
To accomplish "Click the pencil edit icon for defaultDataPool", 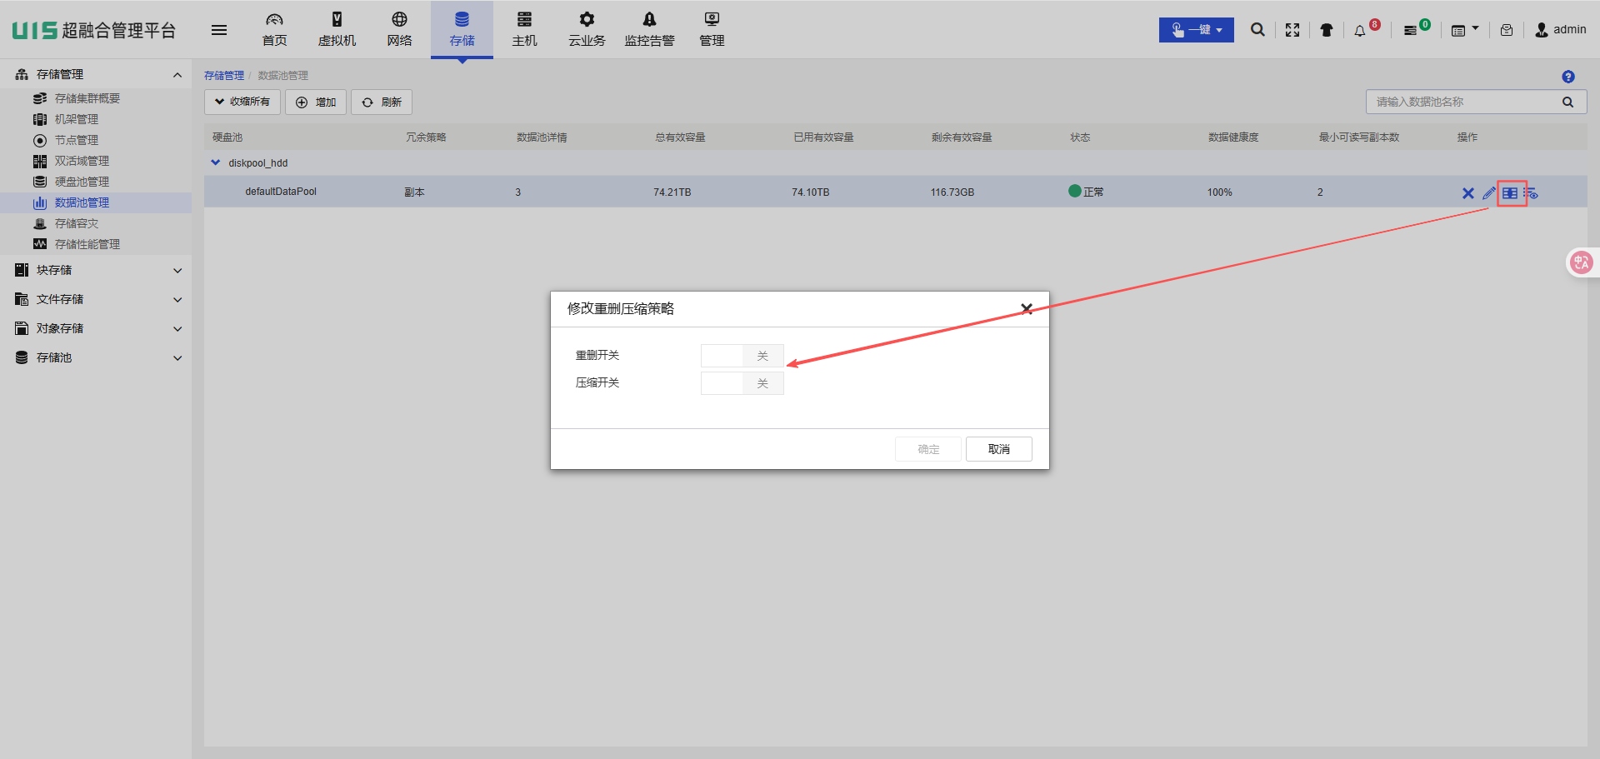I will pos(1488,193).
